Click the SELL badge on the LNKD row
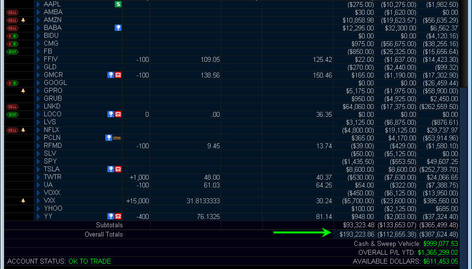 coord(12,107)
